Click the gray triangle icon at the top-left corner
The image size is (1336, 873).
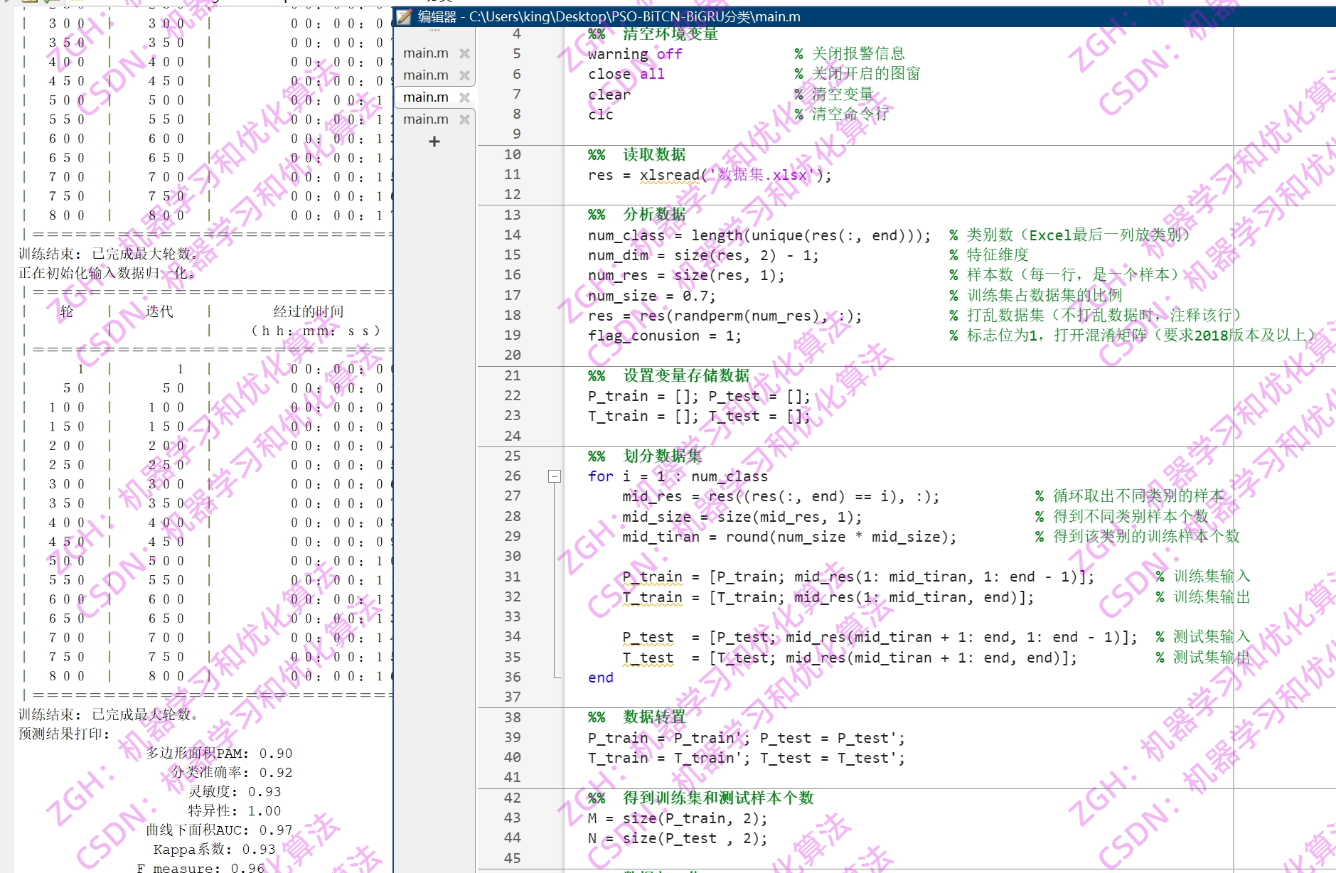(6, 2)
